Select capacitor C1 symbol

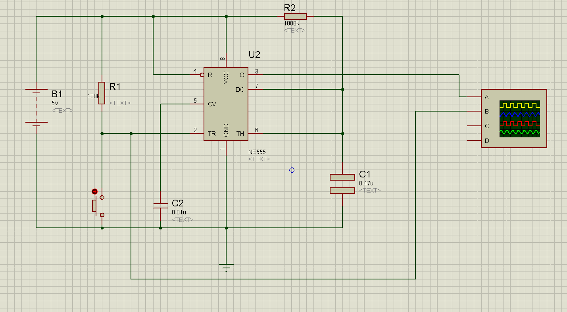(x=342, y=184)
